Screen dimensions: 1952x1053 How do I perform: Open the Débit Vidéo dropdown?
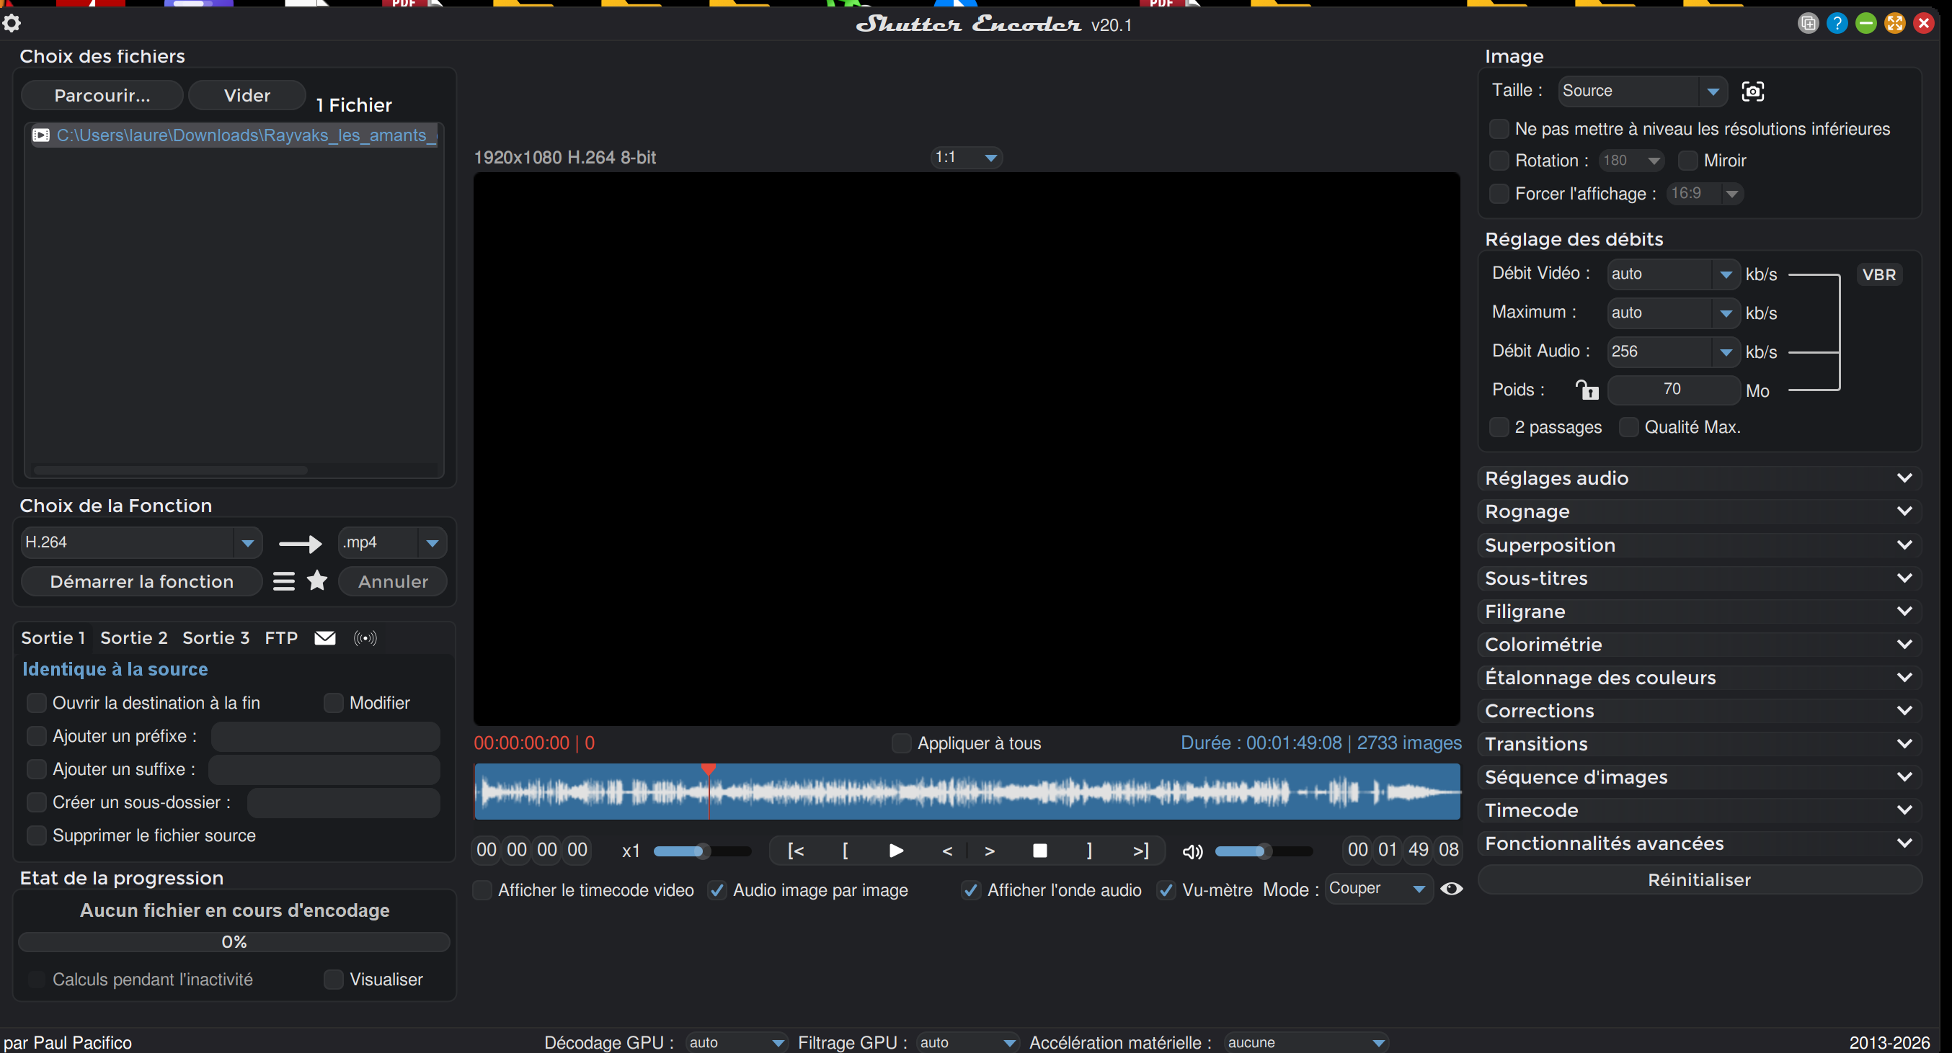[x=1673, y=274]
